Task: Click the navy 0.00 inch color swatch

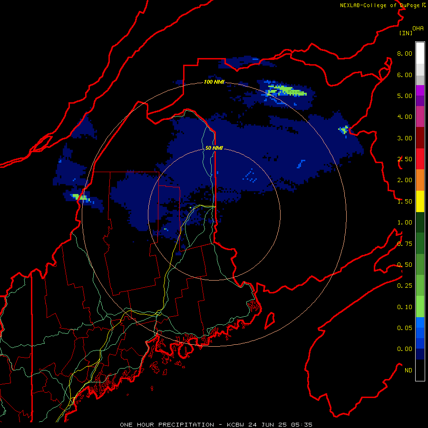Action: click(420, 354)
